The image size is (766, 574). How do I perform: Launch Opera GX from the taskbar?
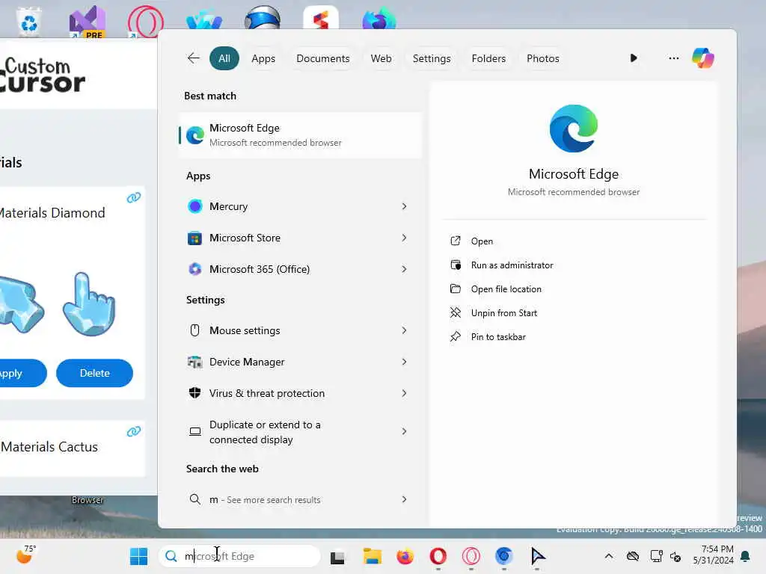point(471,556)
